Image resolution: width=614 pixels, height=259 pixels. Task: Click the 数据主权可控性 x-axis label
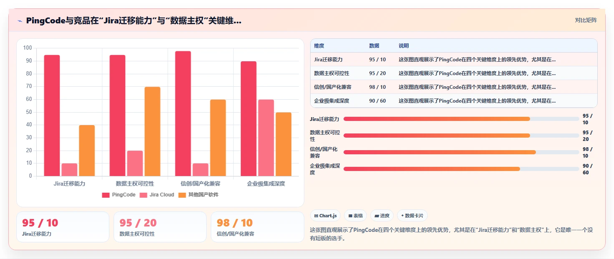tap(135, 184)
